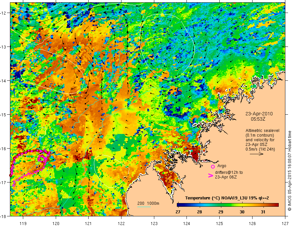This screenshot has height=226, width=292.
Task: Click the 'Argo' legend label
Action: pos(222,166)
